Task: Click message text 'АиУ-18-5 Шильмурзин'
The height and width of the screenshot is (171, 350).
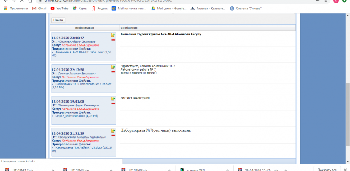Action: (x=135, y=98)
